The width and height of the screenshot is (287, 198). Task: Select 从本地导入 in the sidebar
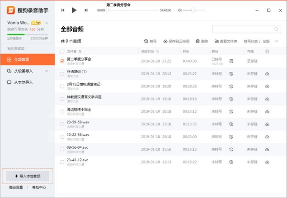(x=23, y=82)
